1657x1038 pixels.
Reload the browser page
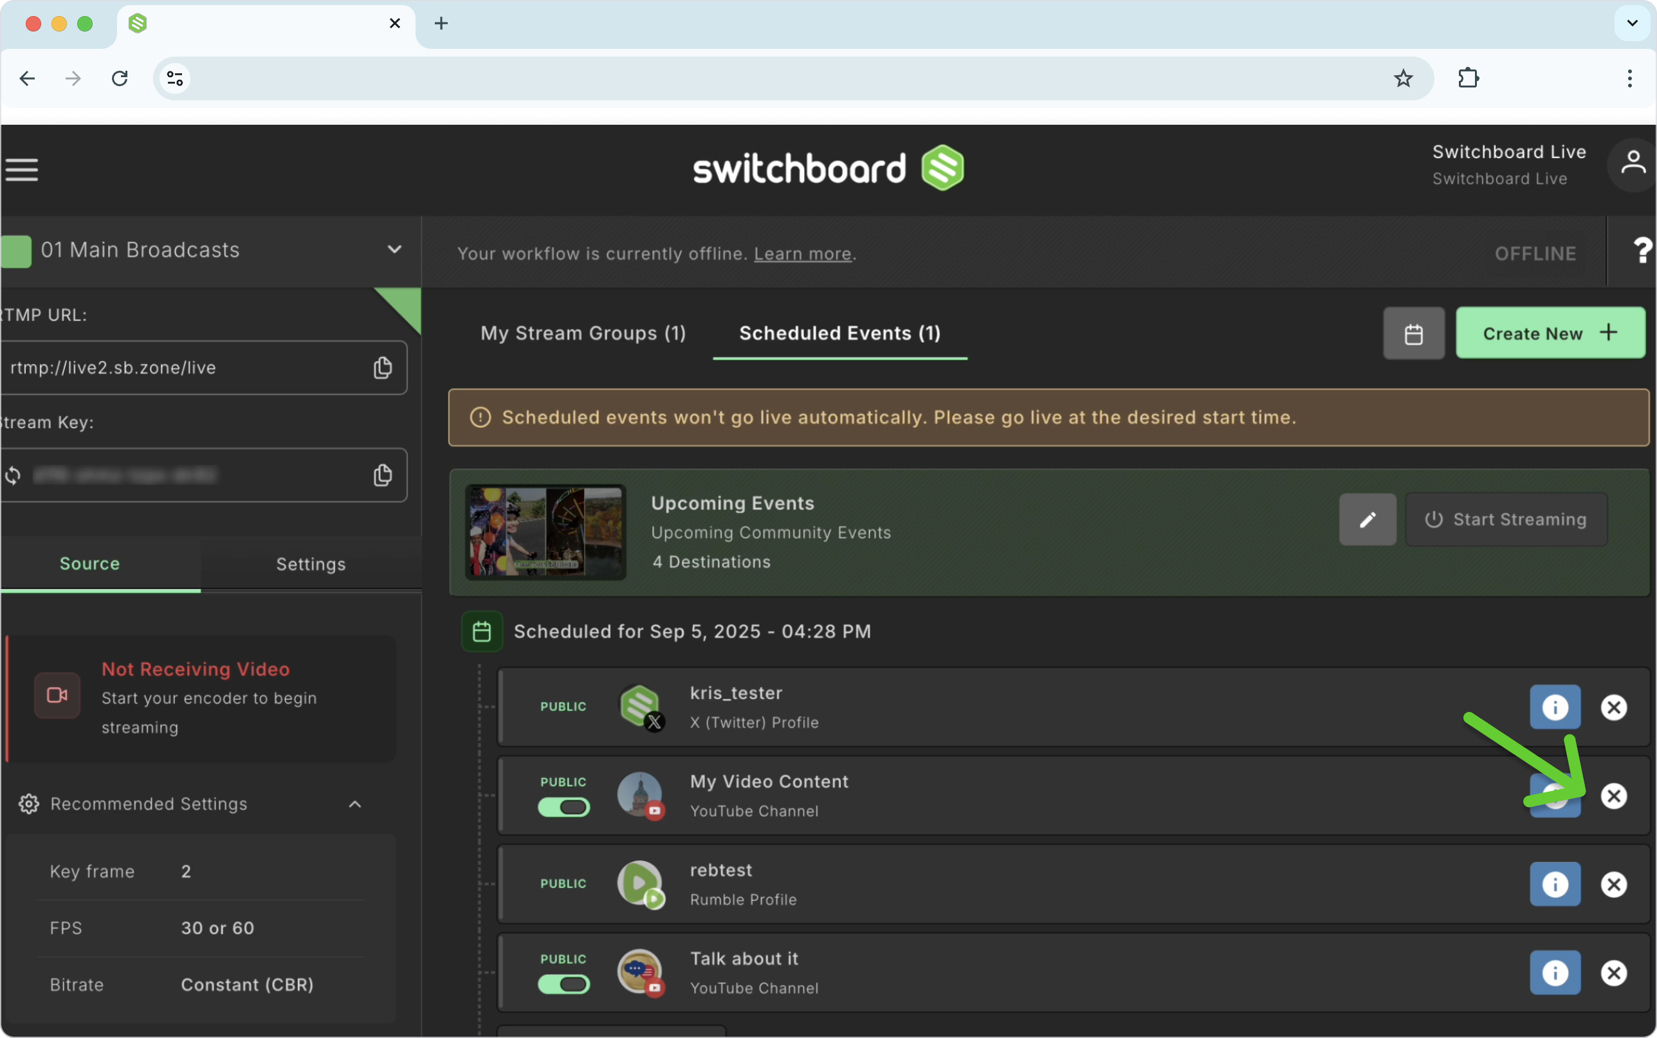coord(120,78)
